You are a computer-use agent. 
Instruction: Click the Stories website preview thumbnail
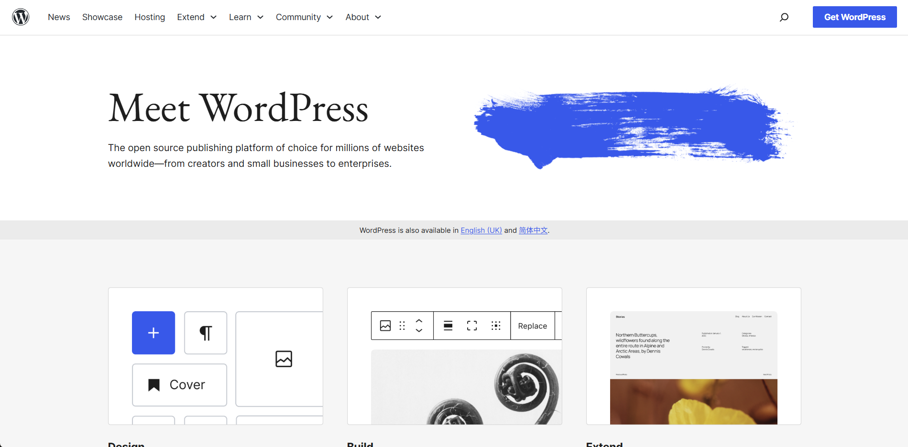(693, 367)
